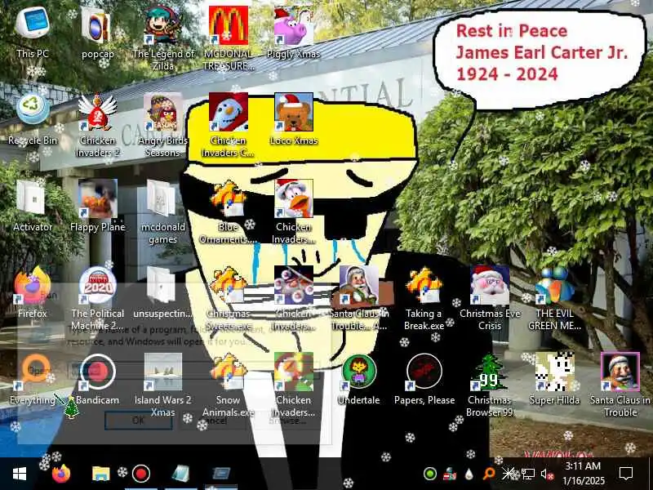Screen dimensions: 653x490
Task: Open the notification center icon
Action: [626, 474]
